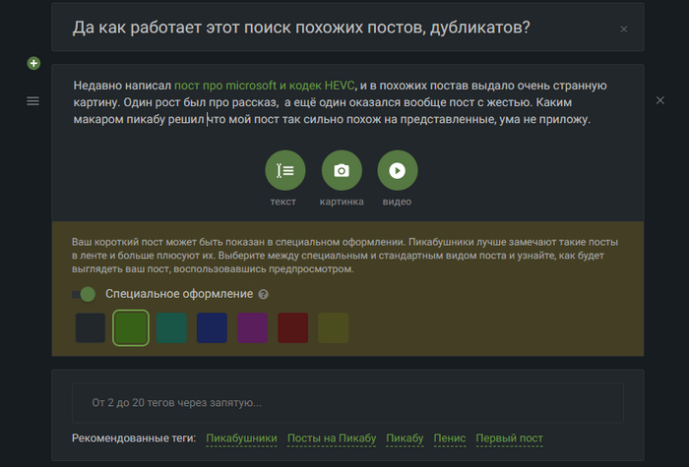Image resolution: width=689 pixels, height=467 pixels.
Task: Add a video with видео play button
Action: pos(398,171)
